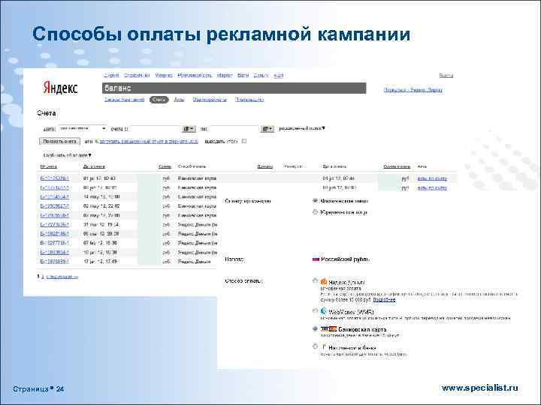Open page 2 in the pagination
The height and width of the screenshot is (405, 541).
pyautogui.click(x=43, y=277)
